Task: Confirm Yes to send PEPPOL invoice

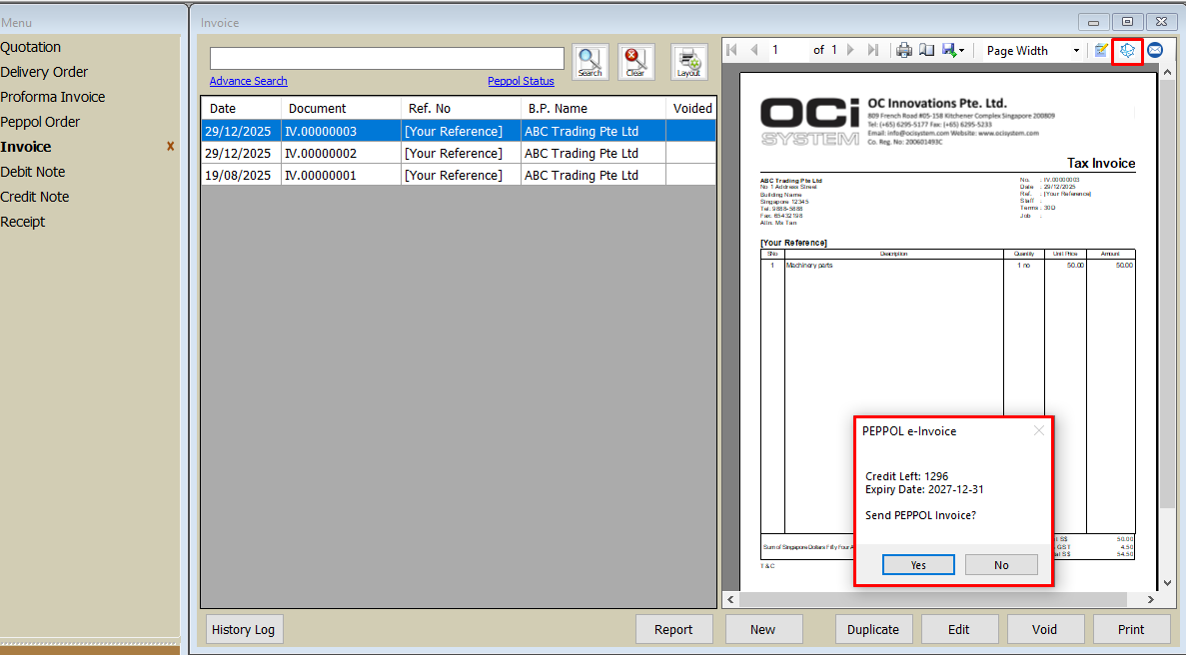Action: click(918, 565)
